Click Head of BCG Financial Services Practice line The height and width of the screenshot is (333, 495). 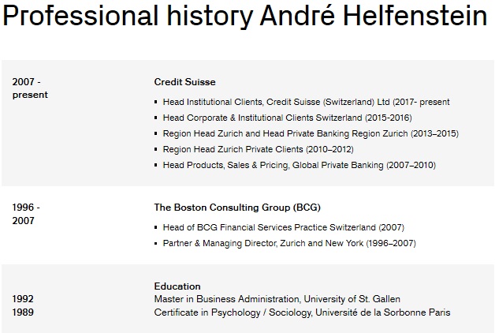tap(284, 227)
